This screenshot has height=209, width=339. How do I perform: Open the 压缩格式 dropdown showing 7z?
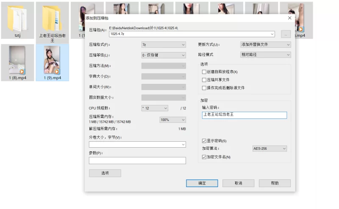click(164, 45)
